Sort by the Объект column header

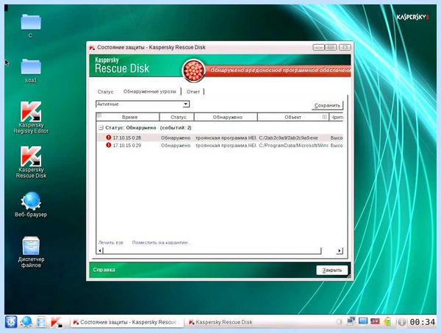click(293, 117)
